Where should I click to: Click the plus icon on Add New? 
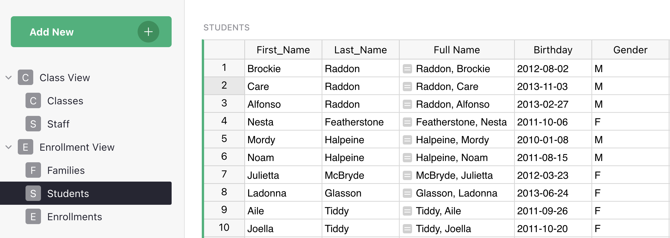pos(148,32)
